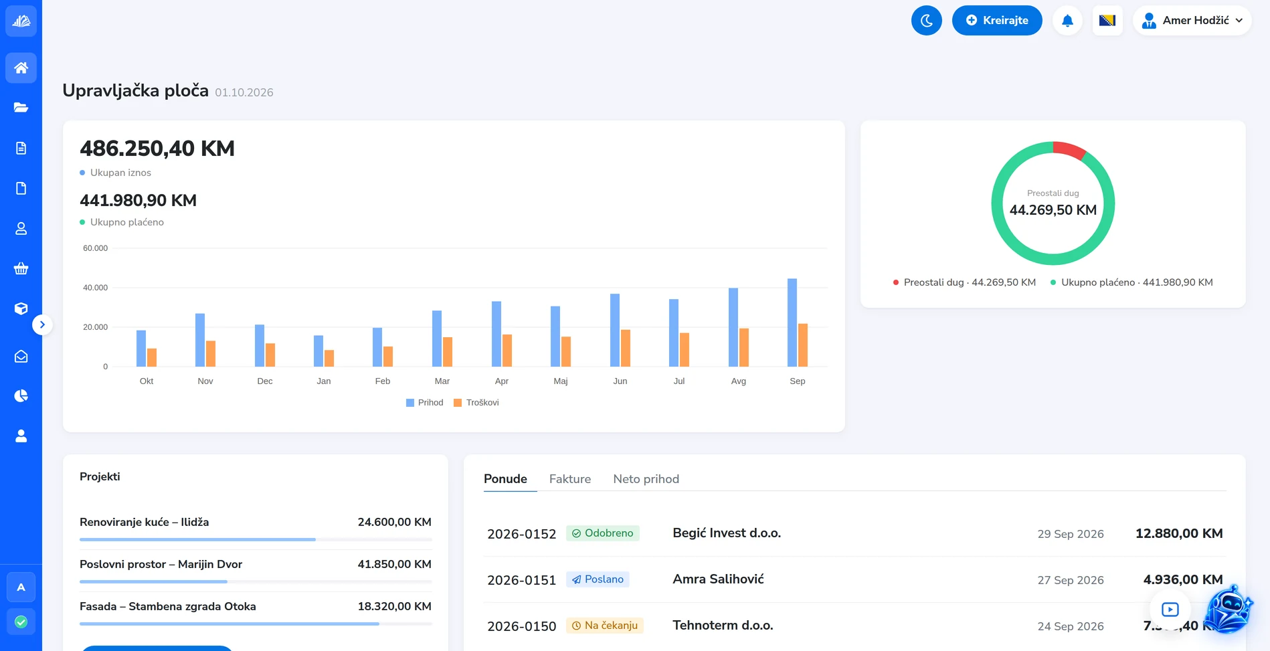The image size is (1270, 651).
Task: Toggle dark mode moon button
Action: tap(927, 21)
